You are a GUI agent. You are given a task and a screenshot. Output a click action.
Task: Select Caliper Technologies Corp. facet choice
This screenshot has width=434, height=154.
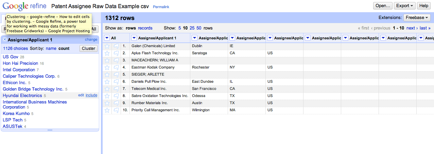point(29,76)
